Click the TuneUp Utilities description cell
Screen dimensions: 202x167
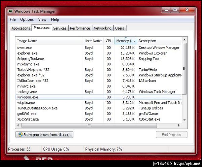point(151,108)
